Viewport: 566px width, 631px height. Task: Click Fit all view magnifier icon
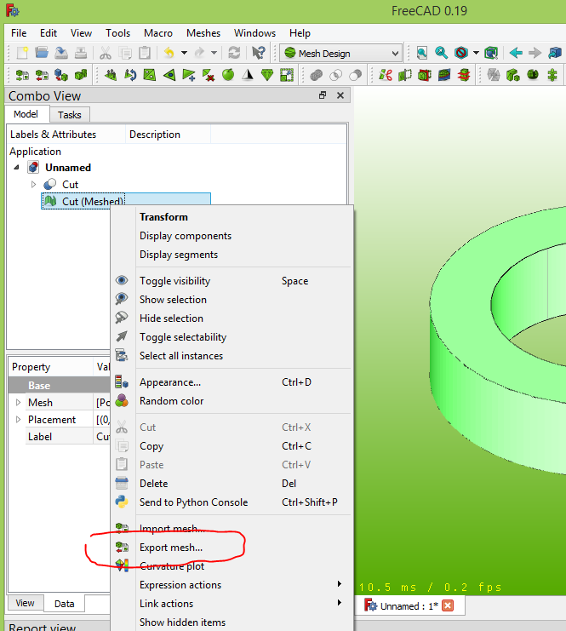point(422,53)
